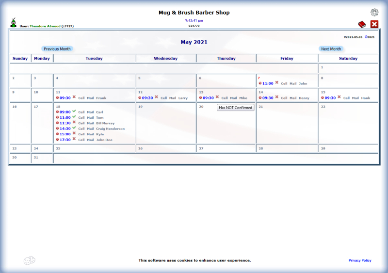The image size is (388, 273).
Task: Toggle confirmed checkmark for Craig Henderson's appointment
Action: click(74, 128)
